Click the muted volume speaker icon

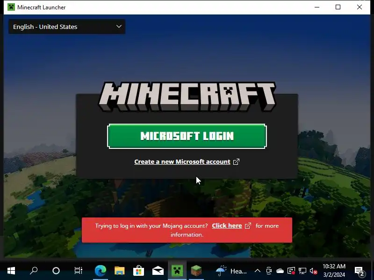click(x=313, y=271)
